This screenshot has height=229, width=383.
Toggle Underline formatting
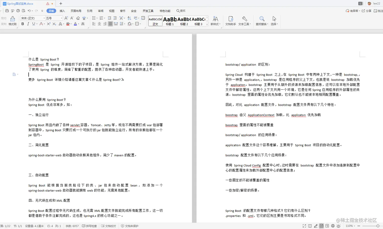click(33, 24)
